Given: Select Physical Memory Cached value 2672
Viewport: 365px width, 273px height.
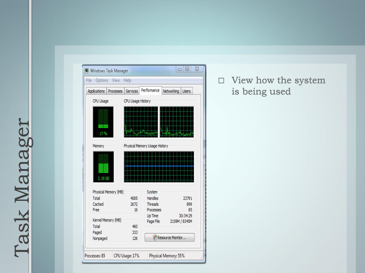Looking at the screenshot, I should point(134,204).
